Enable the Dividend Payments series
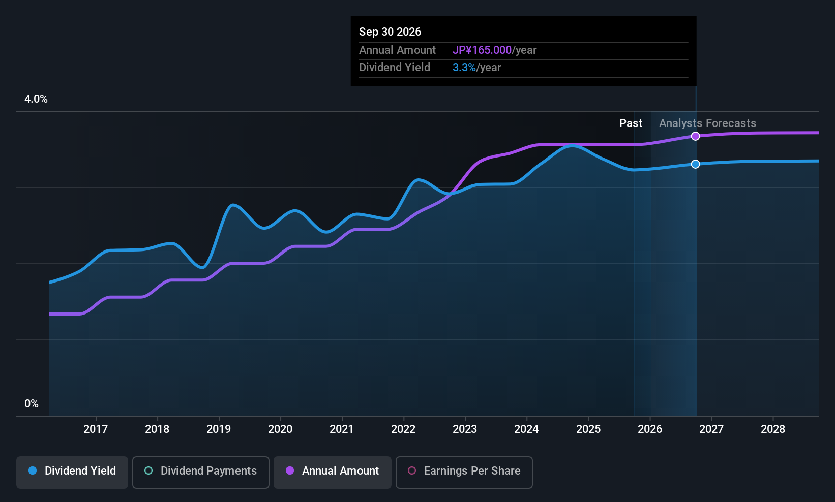Image resolution: width=835 pixels, height=502 pixels. tap(201, 473)
